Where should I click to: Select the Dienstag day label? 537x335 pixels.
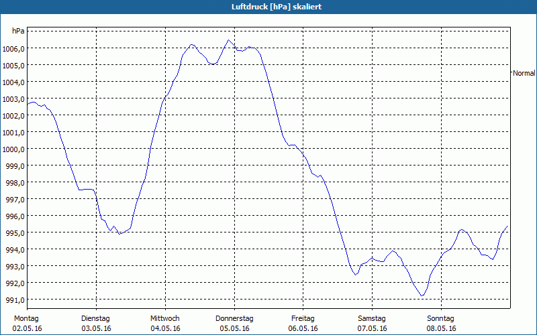click(x=95, y=319)
